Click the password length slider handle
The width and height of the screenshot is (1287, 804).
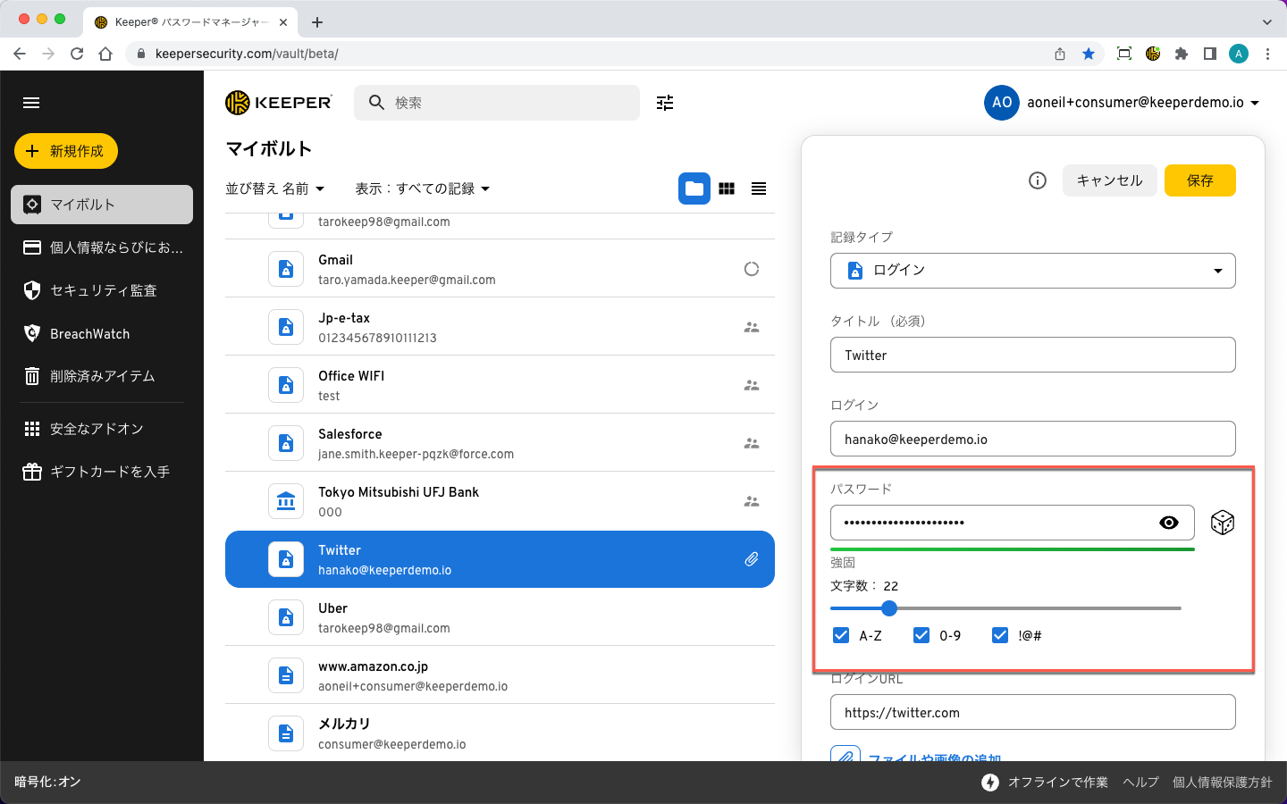[x=888, y=608]
